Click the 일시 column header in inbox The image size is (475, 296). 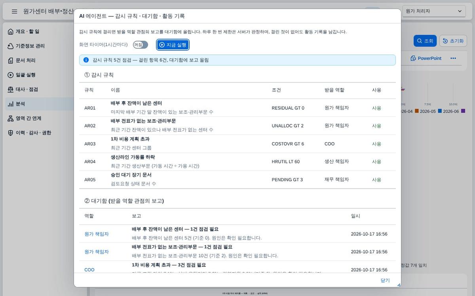pos(355,216)
